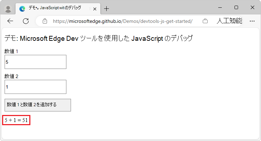
Task: Refresh the page with reload icon
Action: (26, 21)
